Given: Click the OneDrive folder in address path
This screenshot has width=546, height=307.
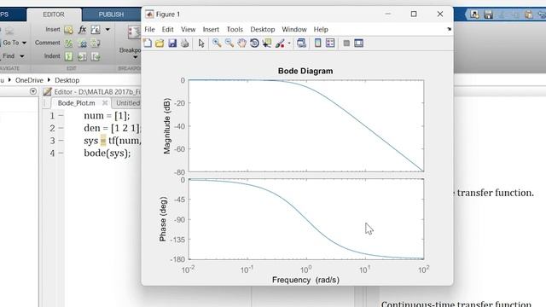Looking at the screenshot, I should [x=29, y=80].
